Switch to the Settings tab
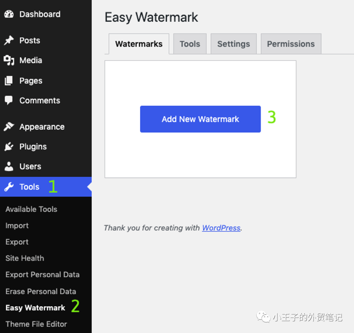 tap(234, 44)
